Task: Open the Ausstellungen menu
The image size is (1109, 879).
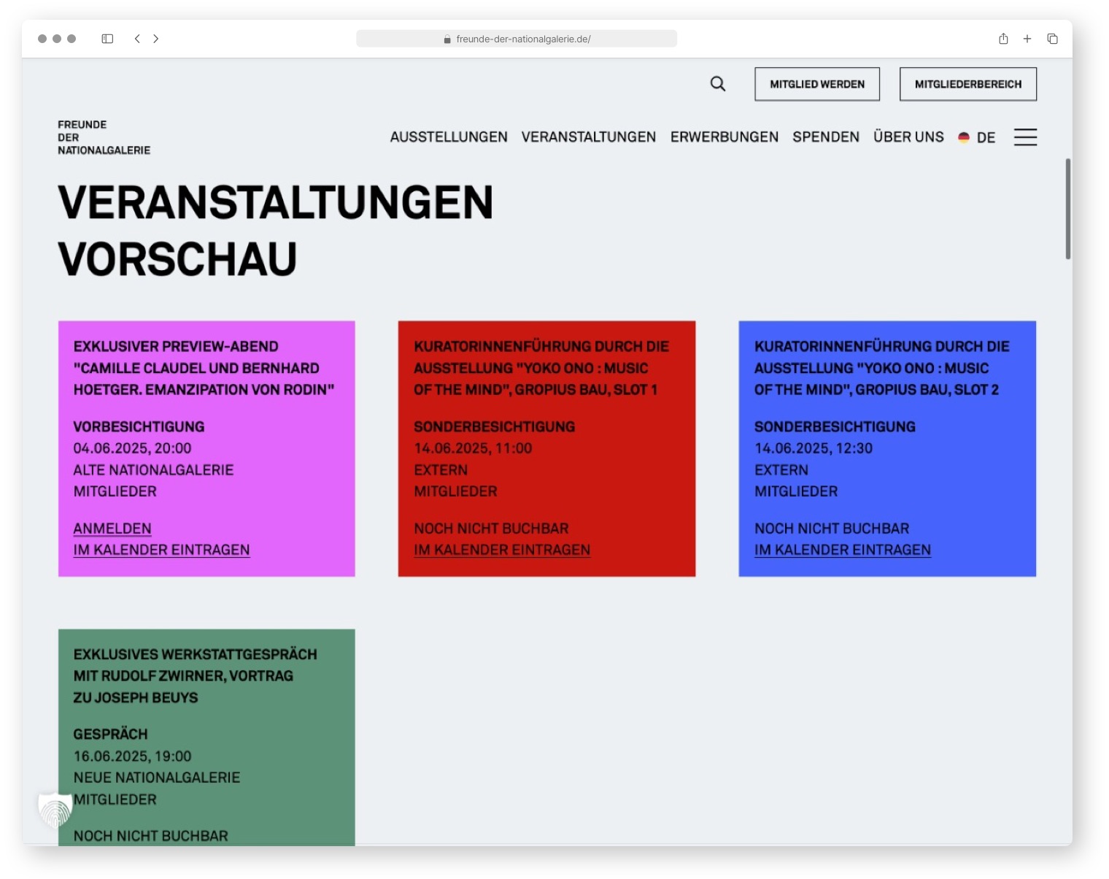Action: pos(449,137)
